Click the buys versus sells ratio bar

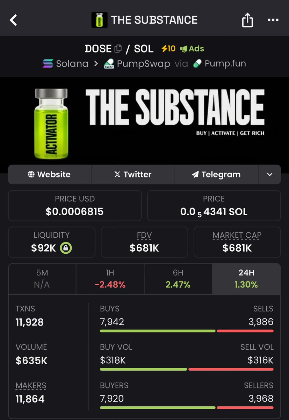coord(187,331)
